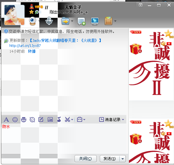Open the handwriting input pencil icon

tap(41, 120)
